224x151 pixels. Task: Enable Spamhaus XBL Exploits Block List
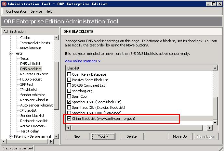coord(69,107)
